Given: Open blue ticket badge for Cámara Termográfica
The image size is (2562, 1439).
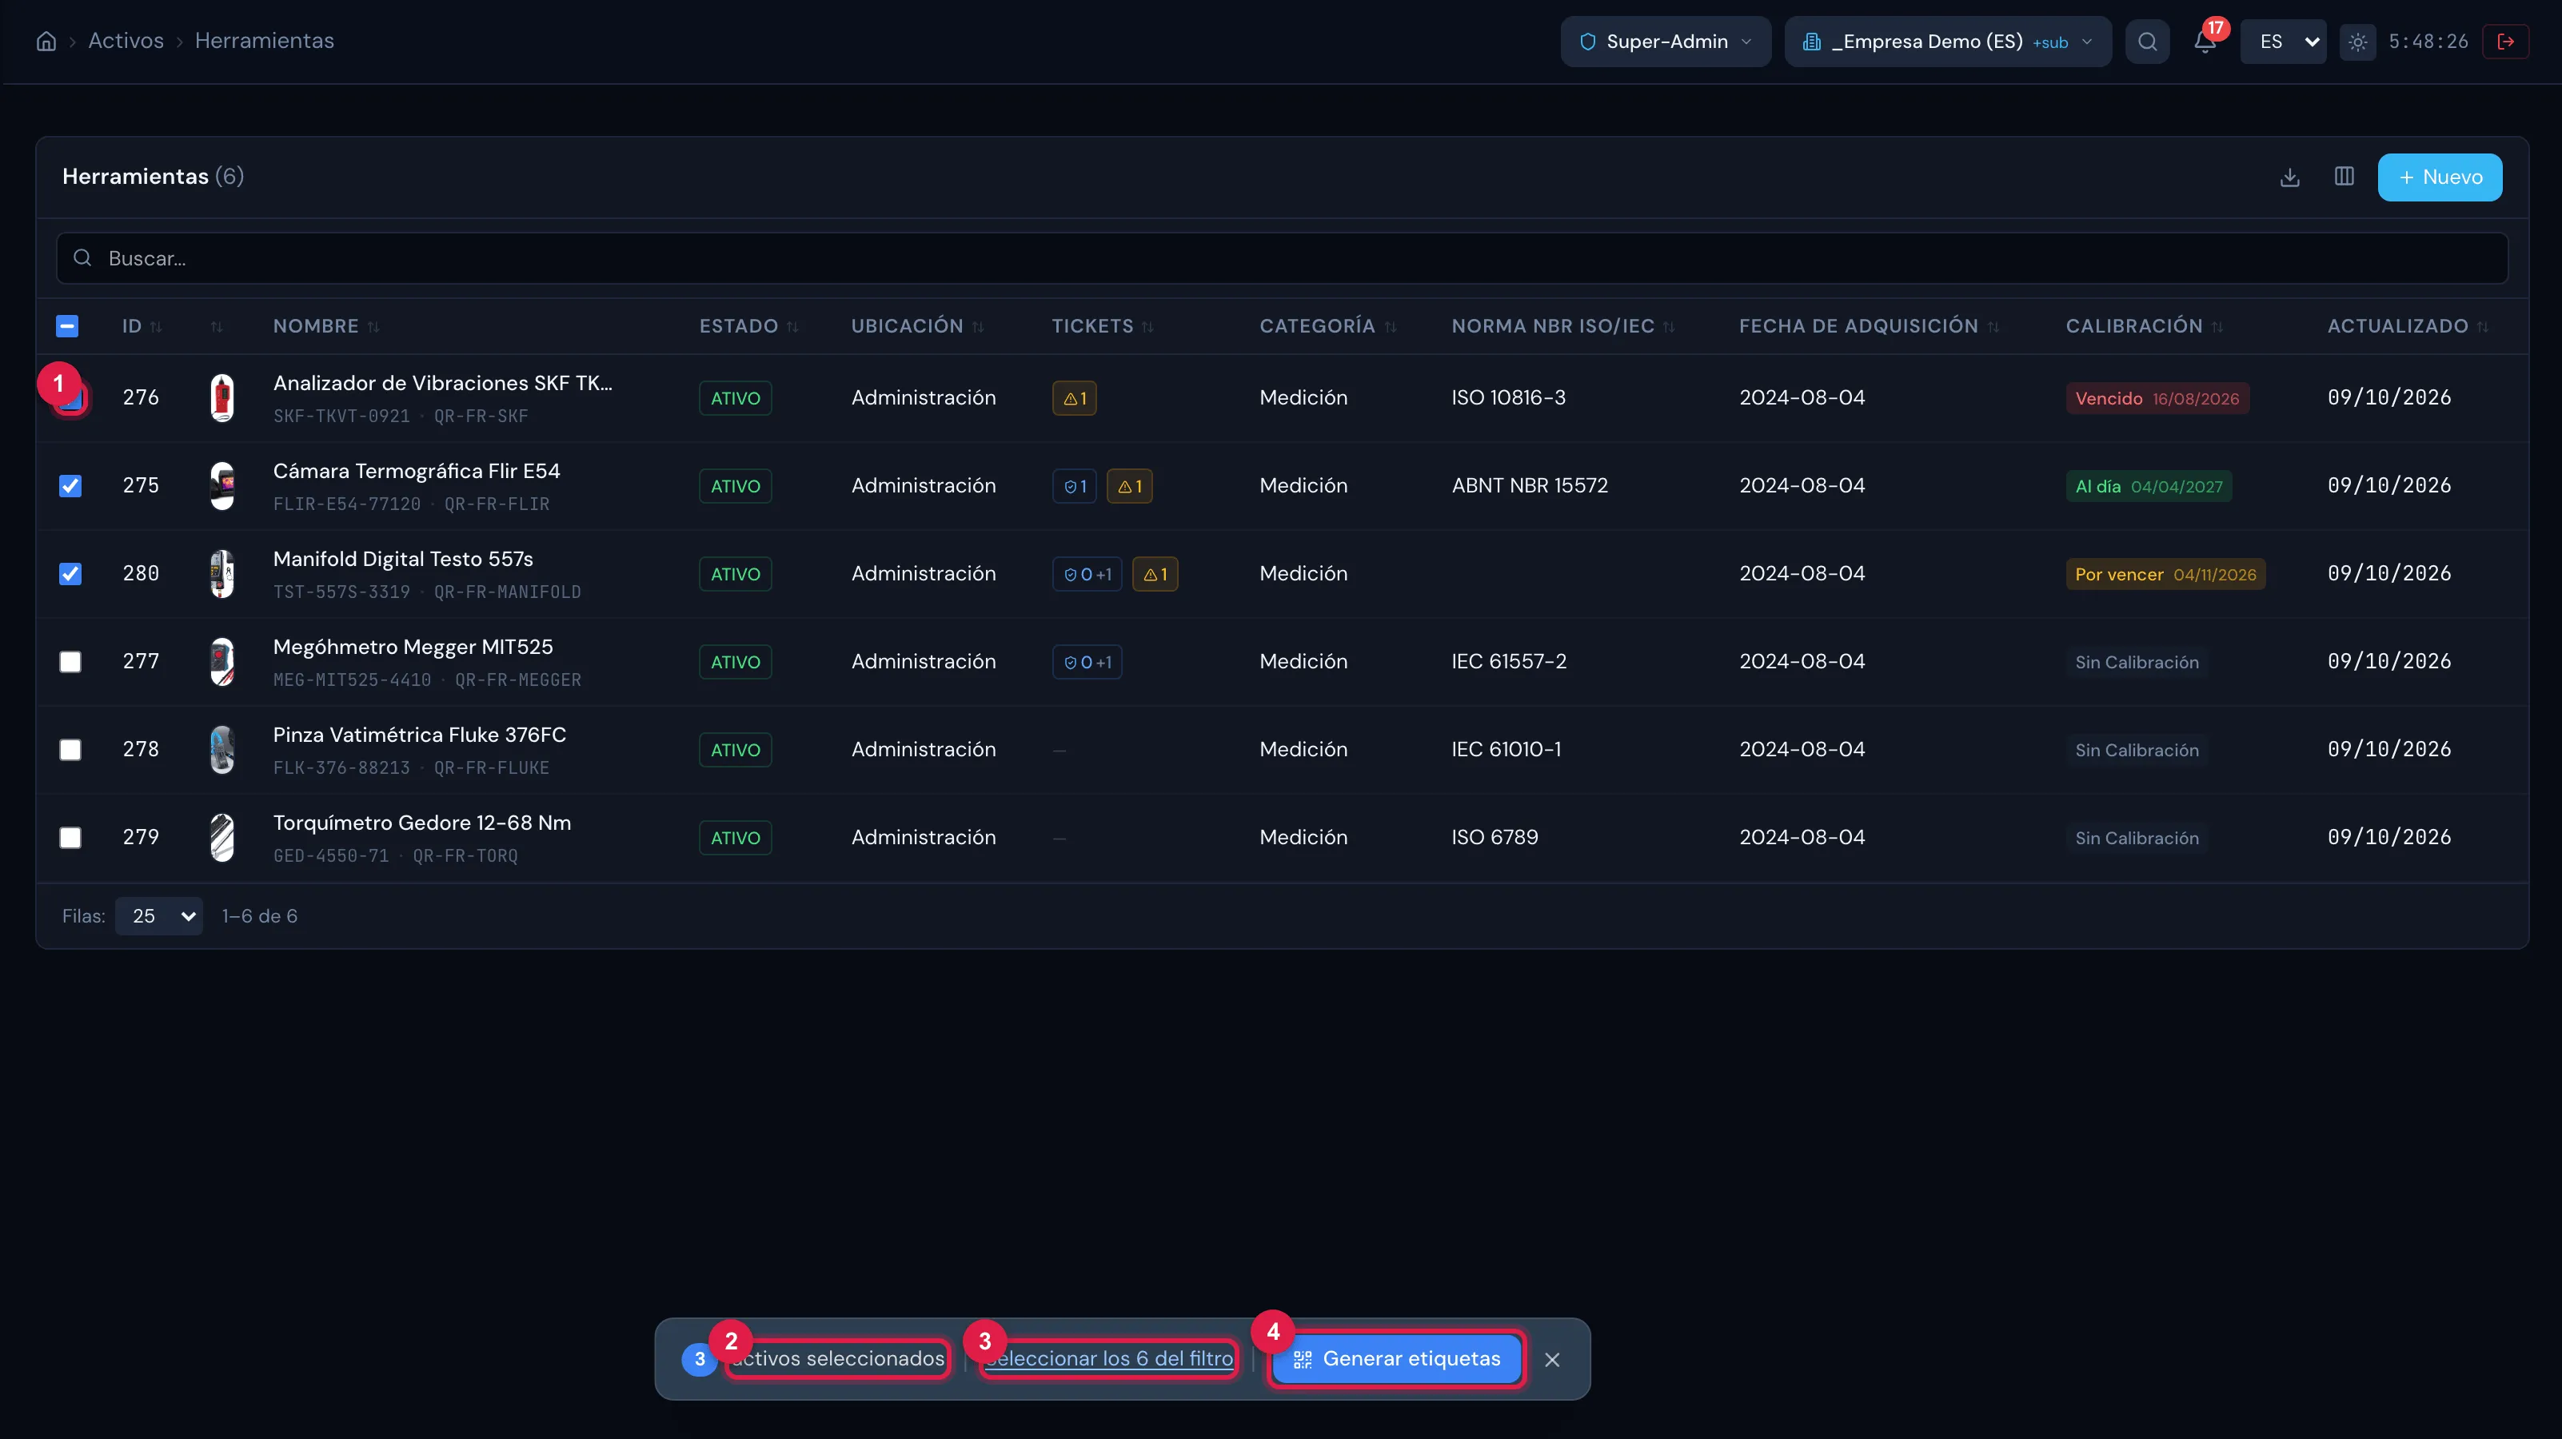Looking at the screenshot, I should pyautogui.click(x=1074, y=486).
